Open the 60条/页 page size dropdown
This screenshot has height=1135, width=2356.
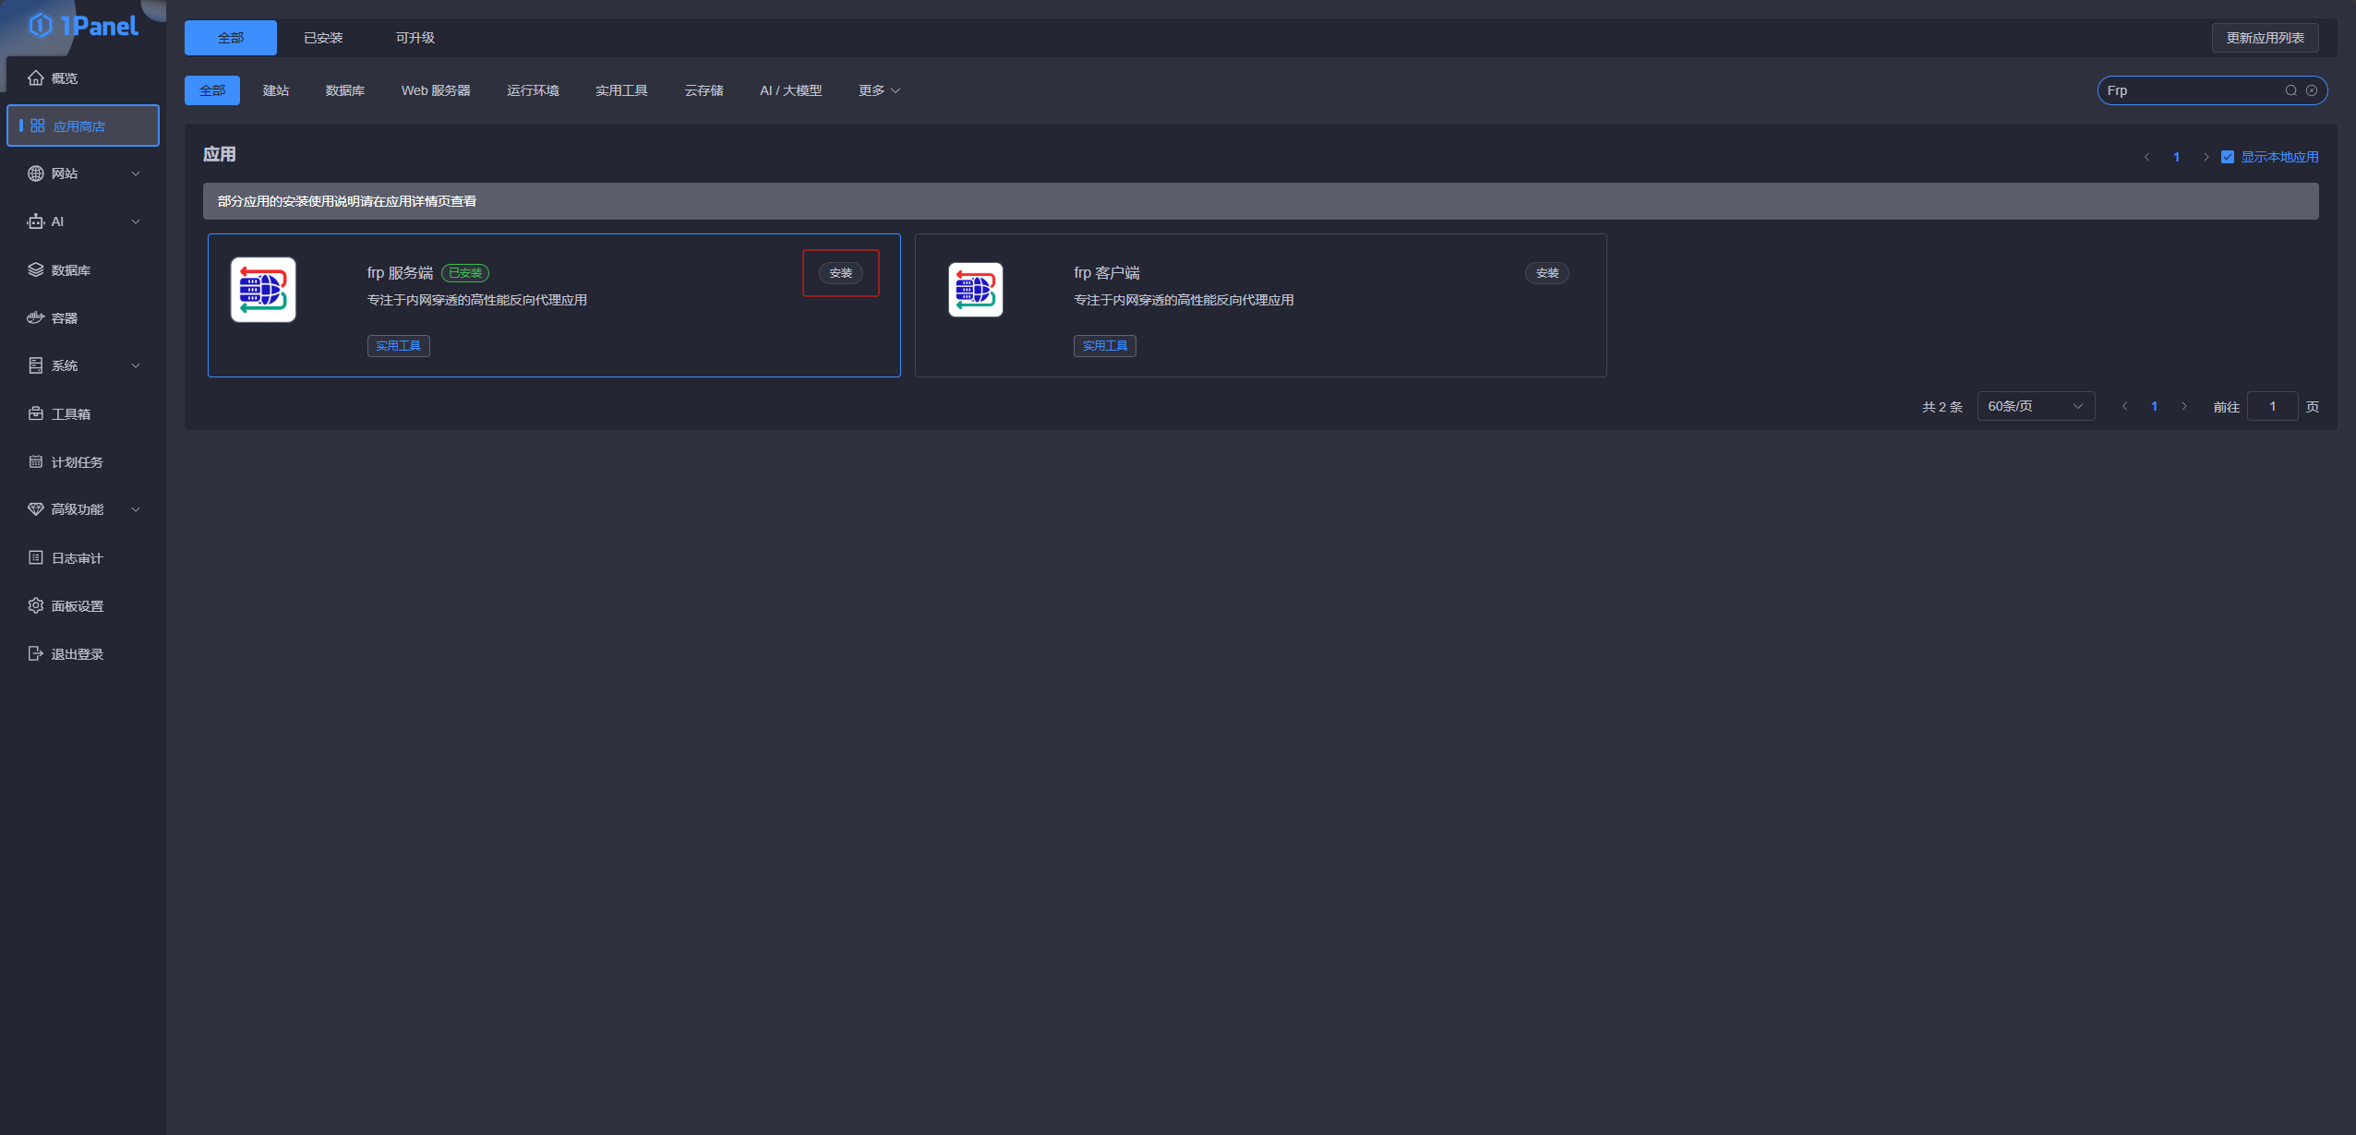(x=2035, y=406)
